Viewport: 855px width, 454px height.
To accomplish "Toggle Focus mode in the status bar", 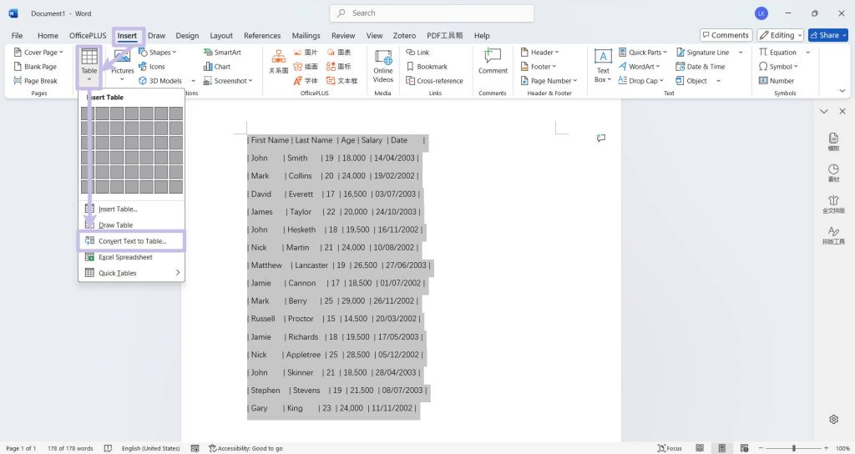I will pos(670,448).
